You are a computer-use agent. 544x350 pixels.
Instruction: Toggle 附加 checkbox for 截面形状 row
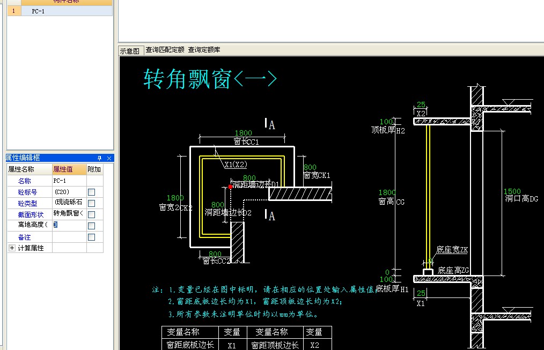click(x=92, y=214)
